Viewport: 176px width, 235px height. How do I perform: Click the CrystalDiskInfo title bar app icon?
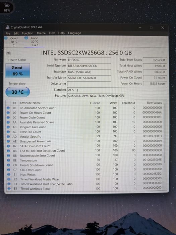[x=7, y=27]
